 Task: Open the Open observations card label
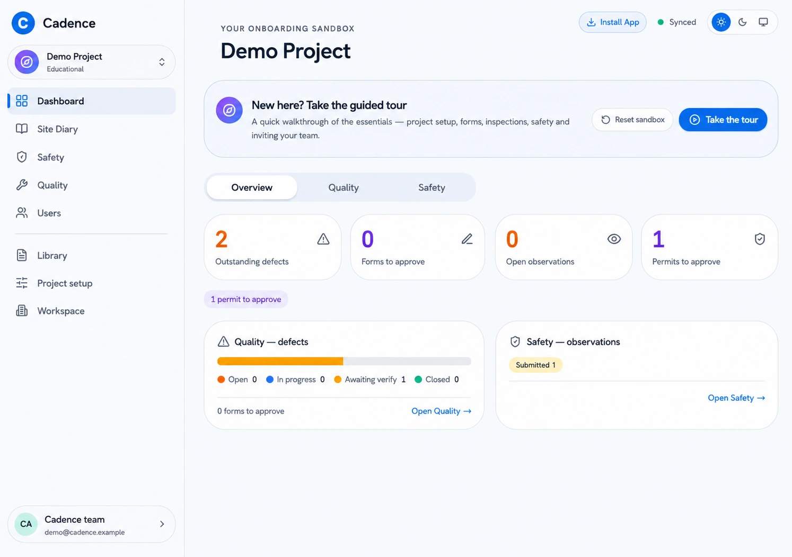click(x=540, y=262)
